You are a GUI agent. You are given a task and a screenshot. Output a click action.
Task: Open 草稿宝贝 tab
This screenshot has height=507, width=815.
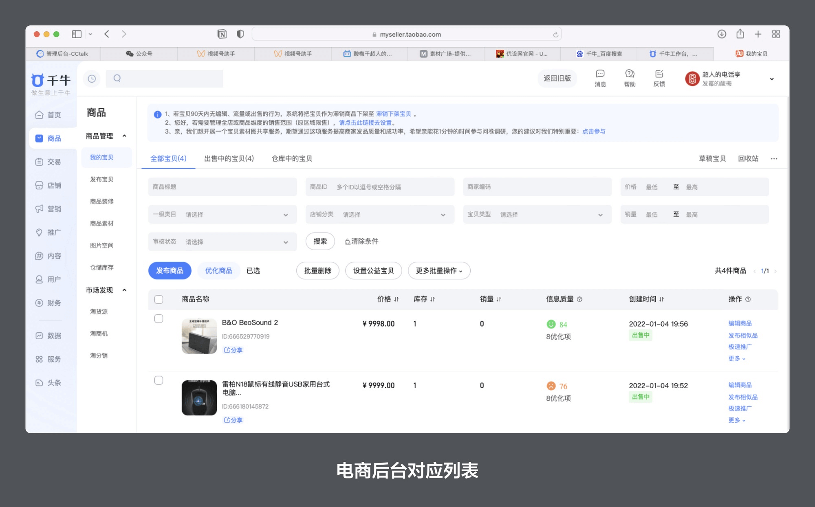point(712,158)
